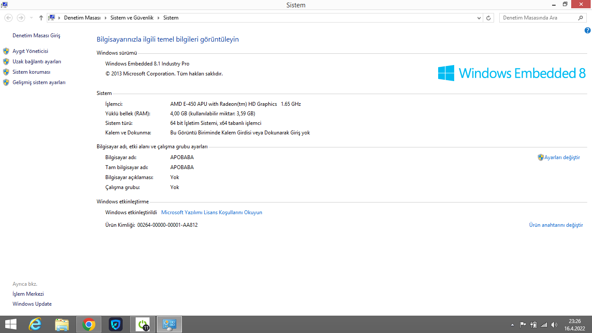Click Yok beside Çalışma grubu

[x=175, y=187]
